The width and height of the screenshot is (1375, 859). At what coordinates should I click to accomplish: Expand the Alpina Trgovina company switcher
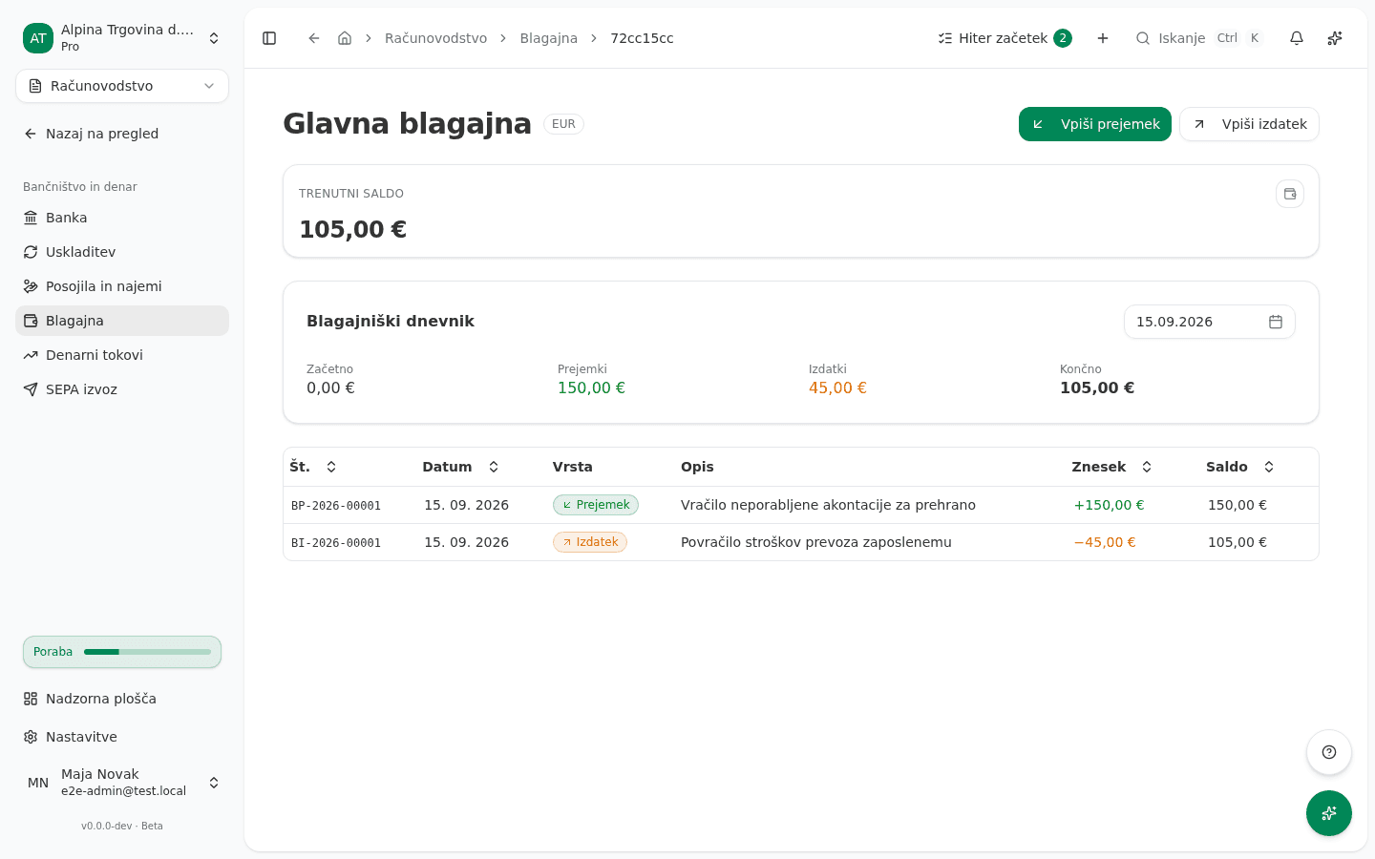(122, 38)
